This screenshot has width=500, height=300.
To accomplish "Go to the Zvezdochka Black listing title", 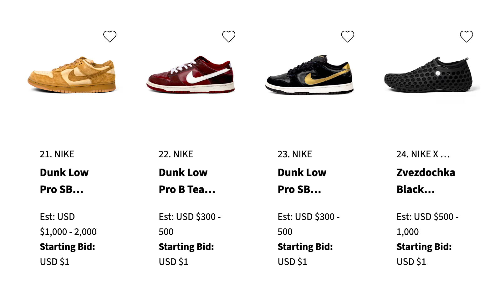I will click(426, 181).
